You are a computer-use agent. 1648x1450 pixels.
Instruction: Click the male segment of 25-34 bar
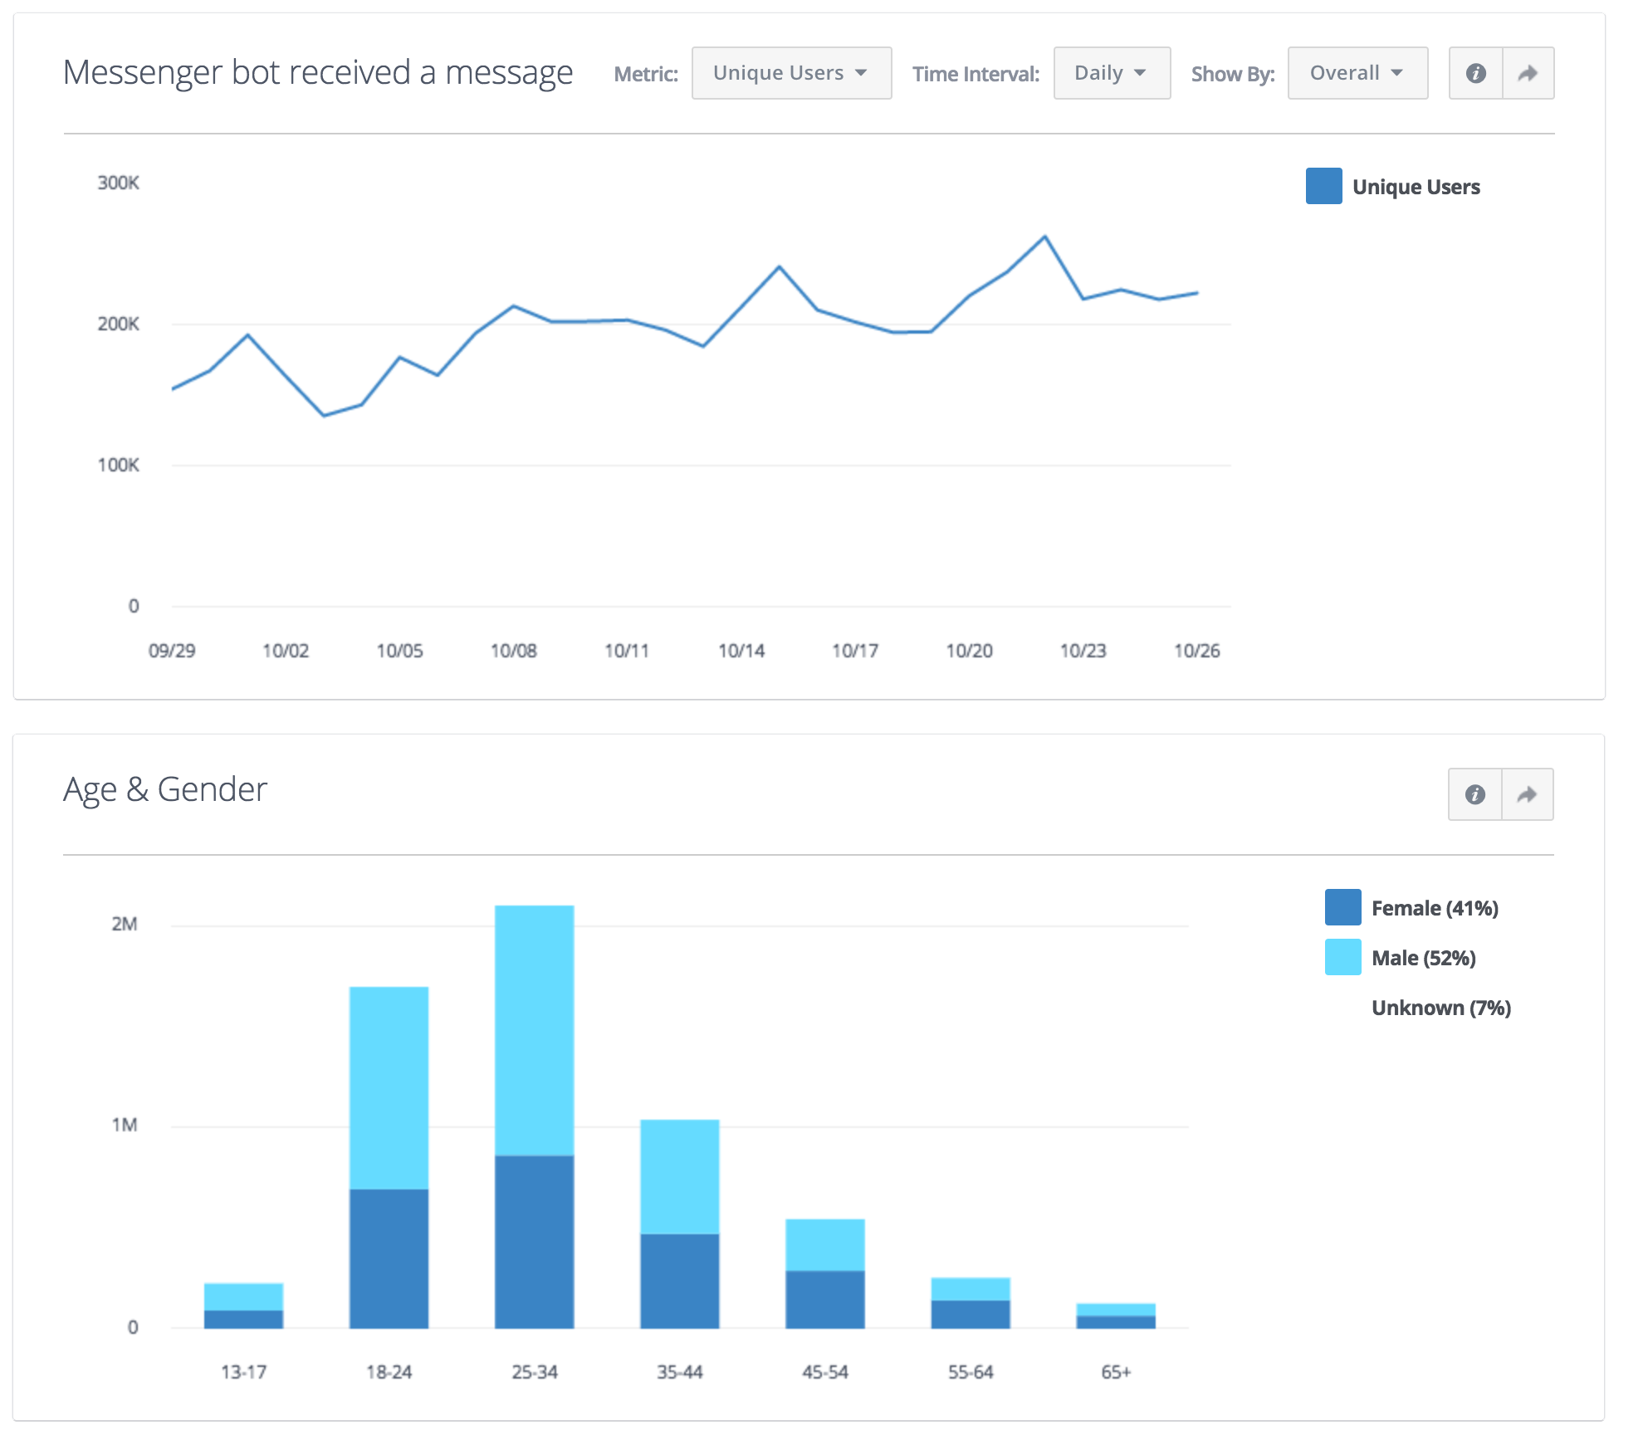(x=534, y=1029)
